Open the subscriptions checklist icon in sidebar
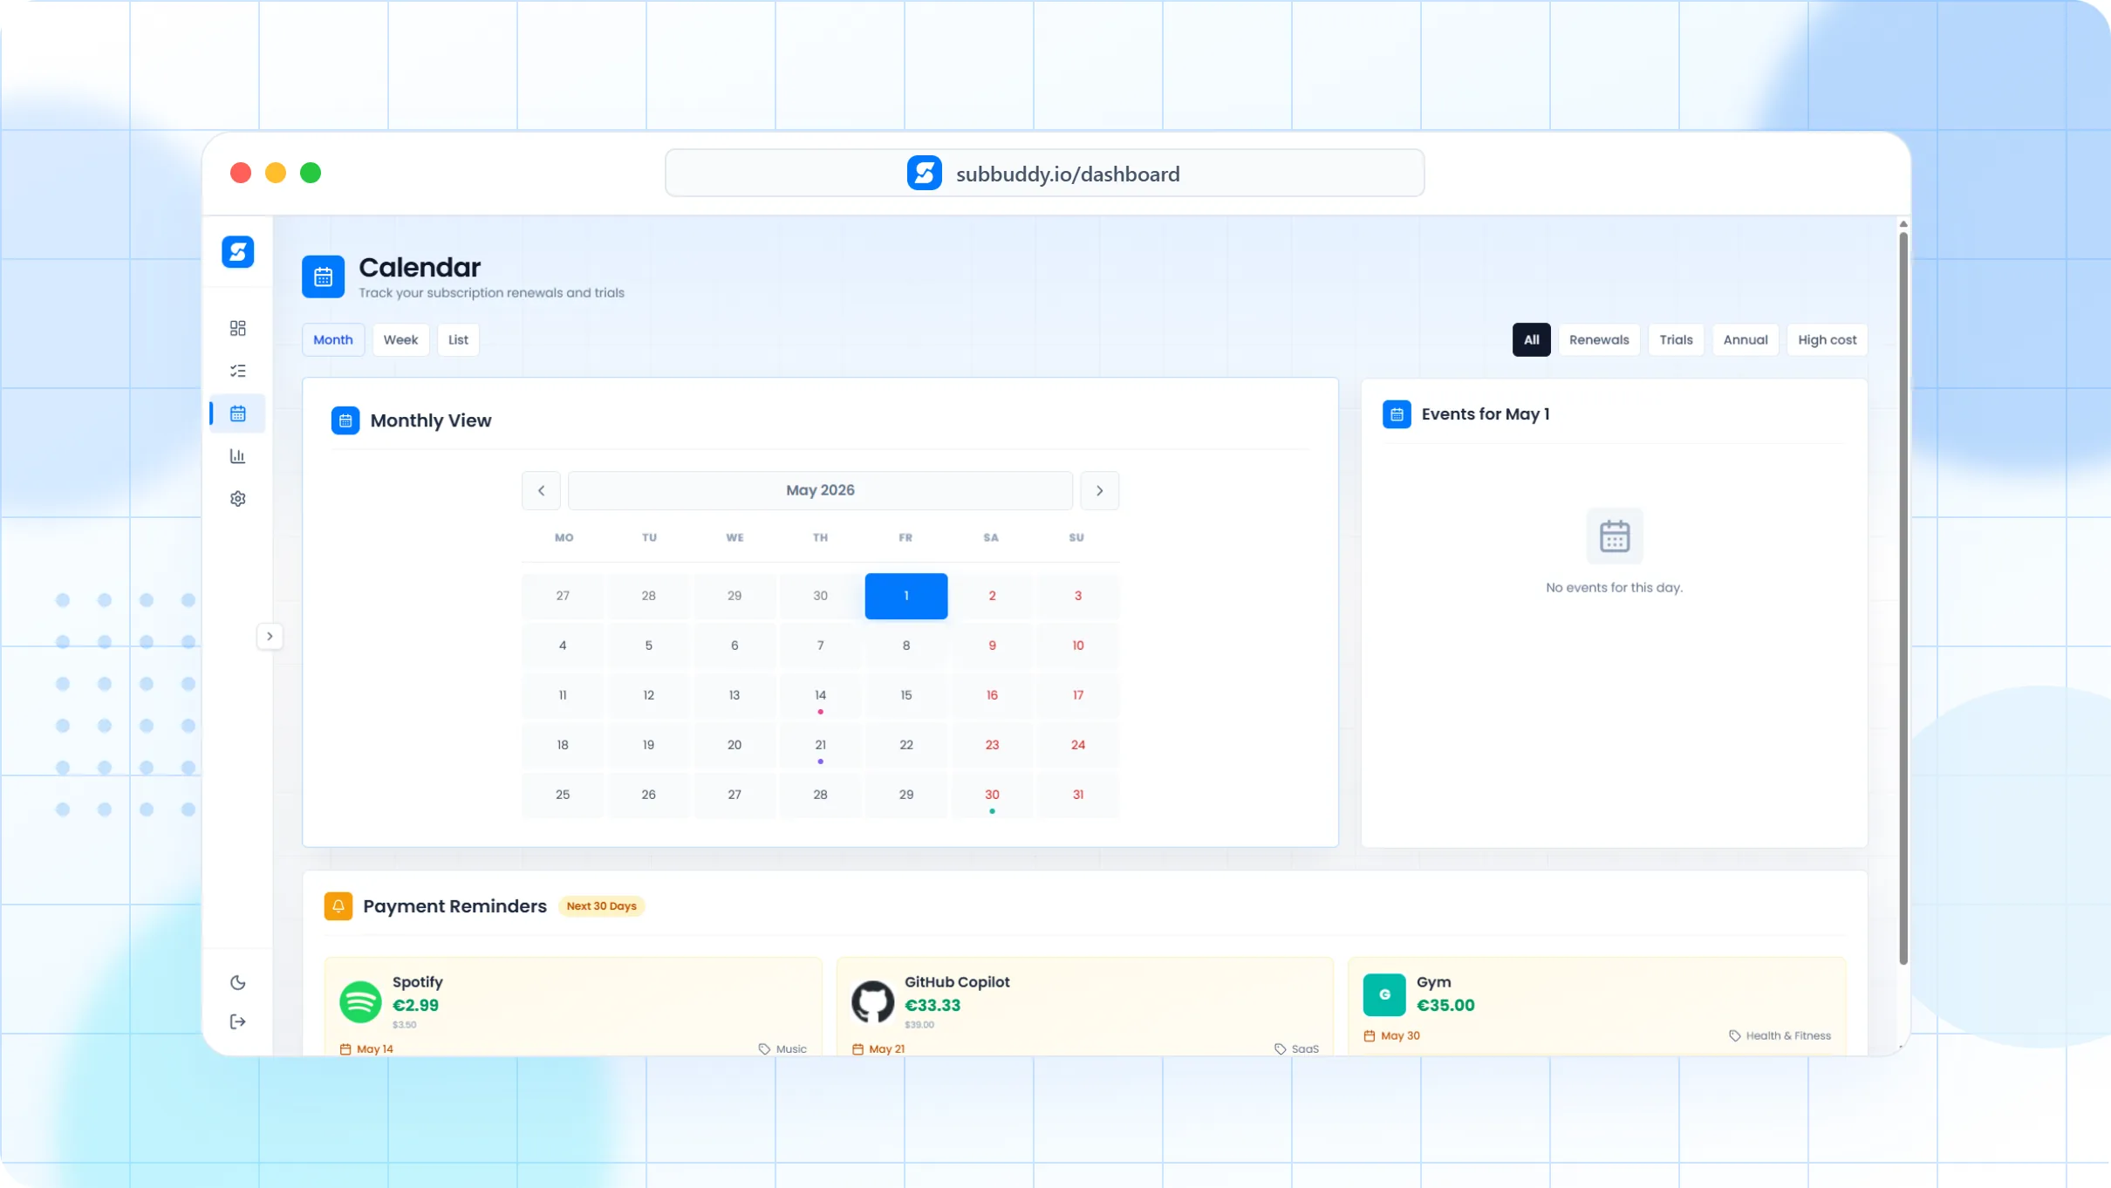Image resolution: width=2111 pixels, height=1188 pixels. click(x=237, y=371)
